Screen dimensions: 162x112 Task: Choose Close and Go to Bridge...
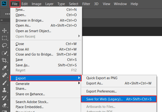coord(46,54)
